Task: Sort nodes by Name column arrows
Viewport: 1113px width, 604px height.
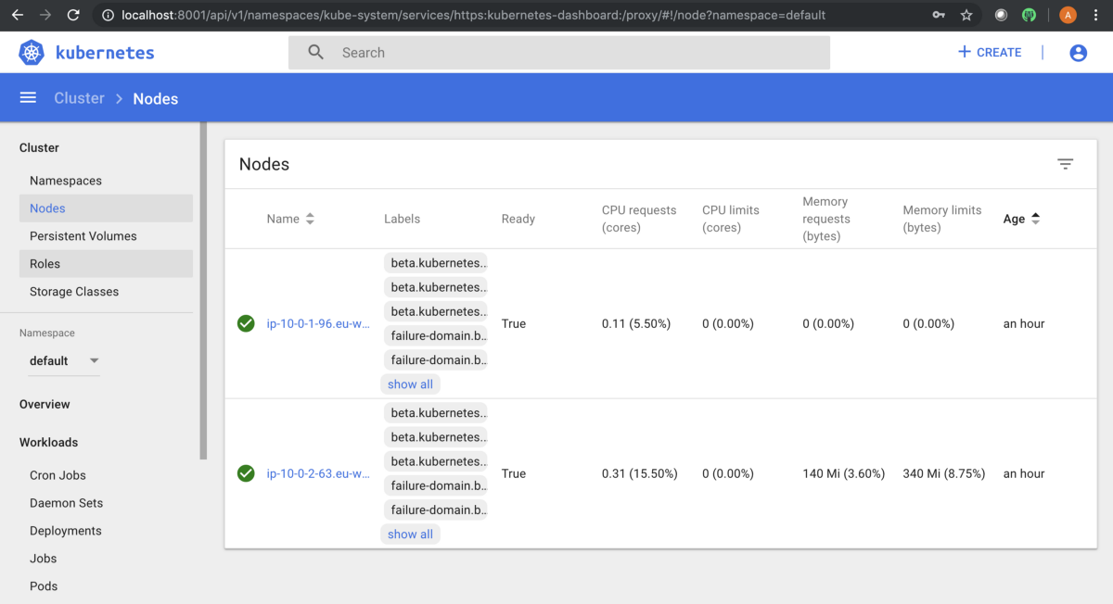Action: click(310, 219)
